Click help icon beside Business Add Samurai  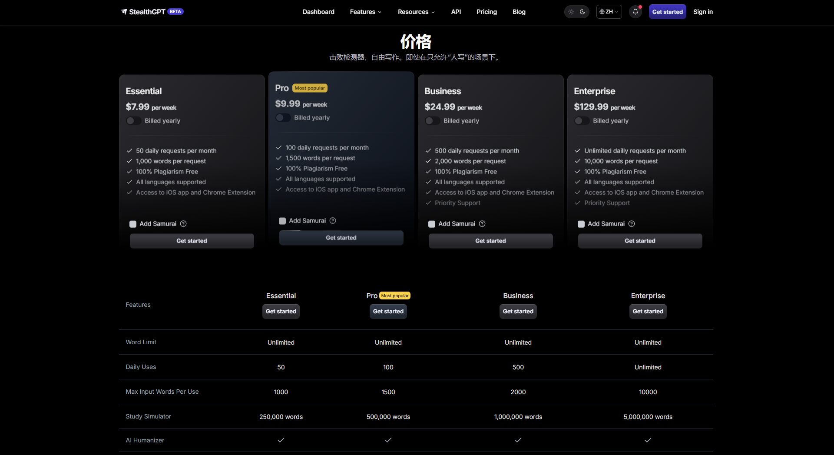click(x=482, y=224)
